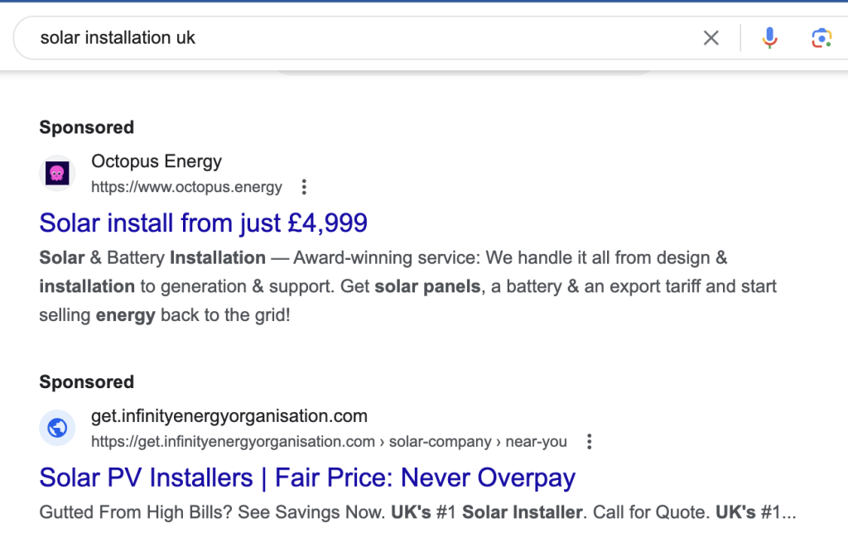
Task: Open the three-dot menu beside octopus.energy URL
Action: 304,187
